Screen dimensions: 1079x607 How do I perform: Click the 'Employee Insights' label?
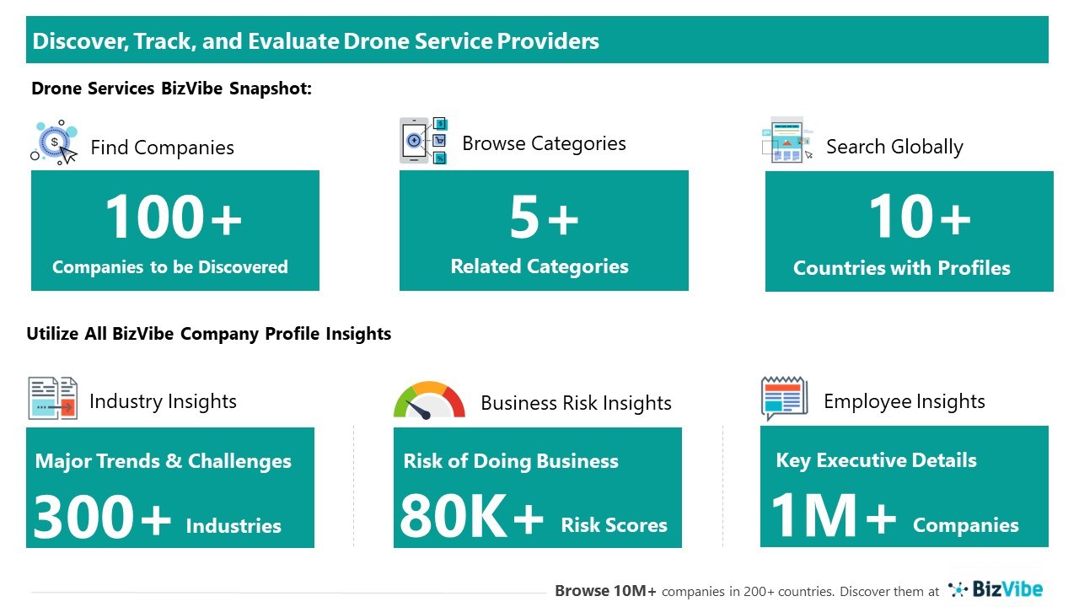905,401
